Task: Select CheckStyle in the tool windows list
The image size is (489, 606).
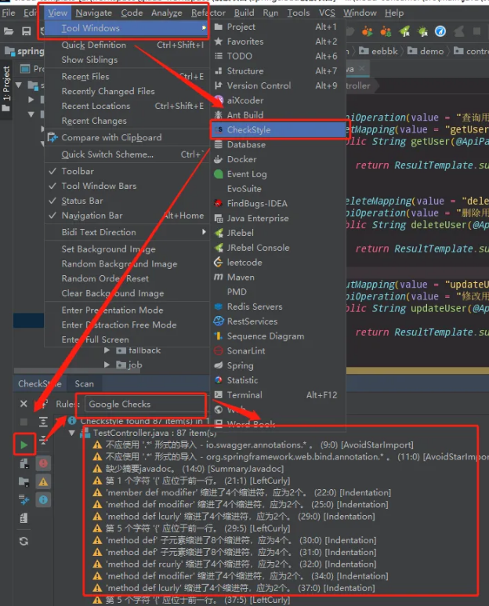Action: (x=278, y=130)
